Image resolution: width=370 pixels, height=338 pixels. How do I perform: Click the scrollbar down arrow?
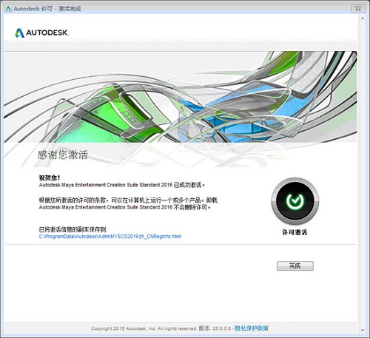[363, 330]
